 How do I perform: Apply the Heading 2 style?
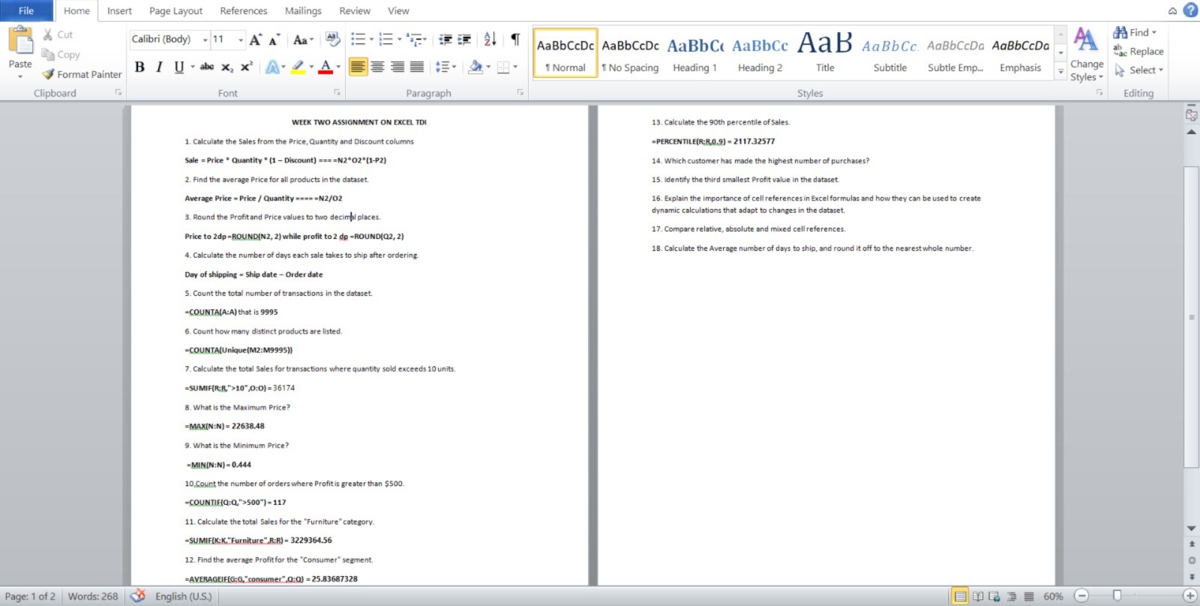tap(760, 52)
